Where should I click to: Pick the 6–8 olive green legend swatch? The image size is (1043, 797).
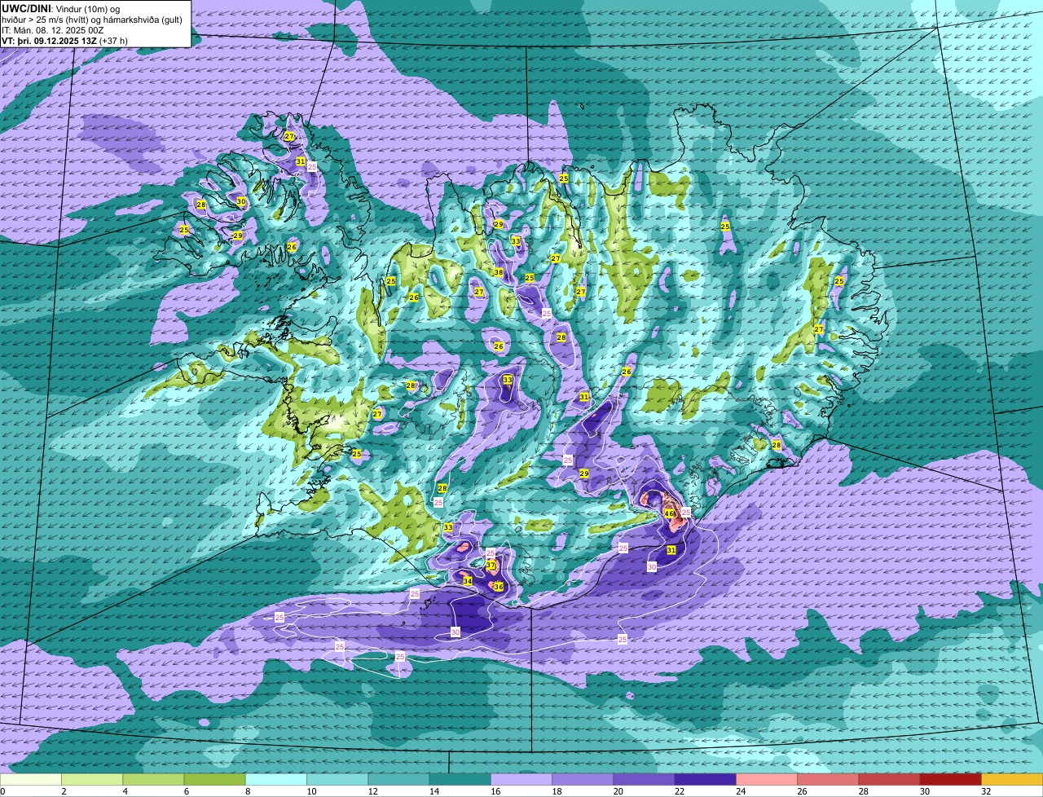(215, 780)
